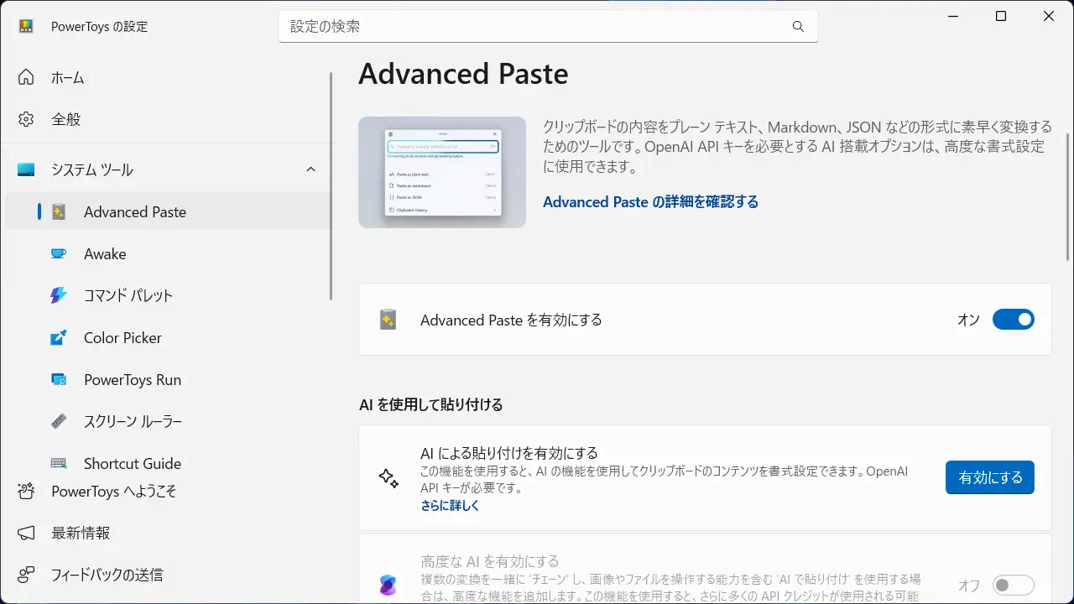
Task: Click the PowerToys Run icon
Action: click(x=59, y=380)
